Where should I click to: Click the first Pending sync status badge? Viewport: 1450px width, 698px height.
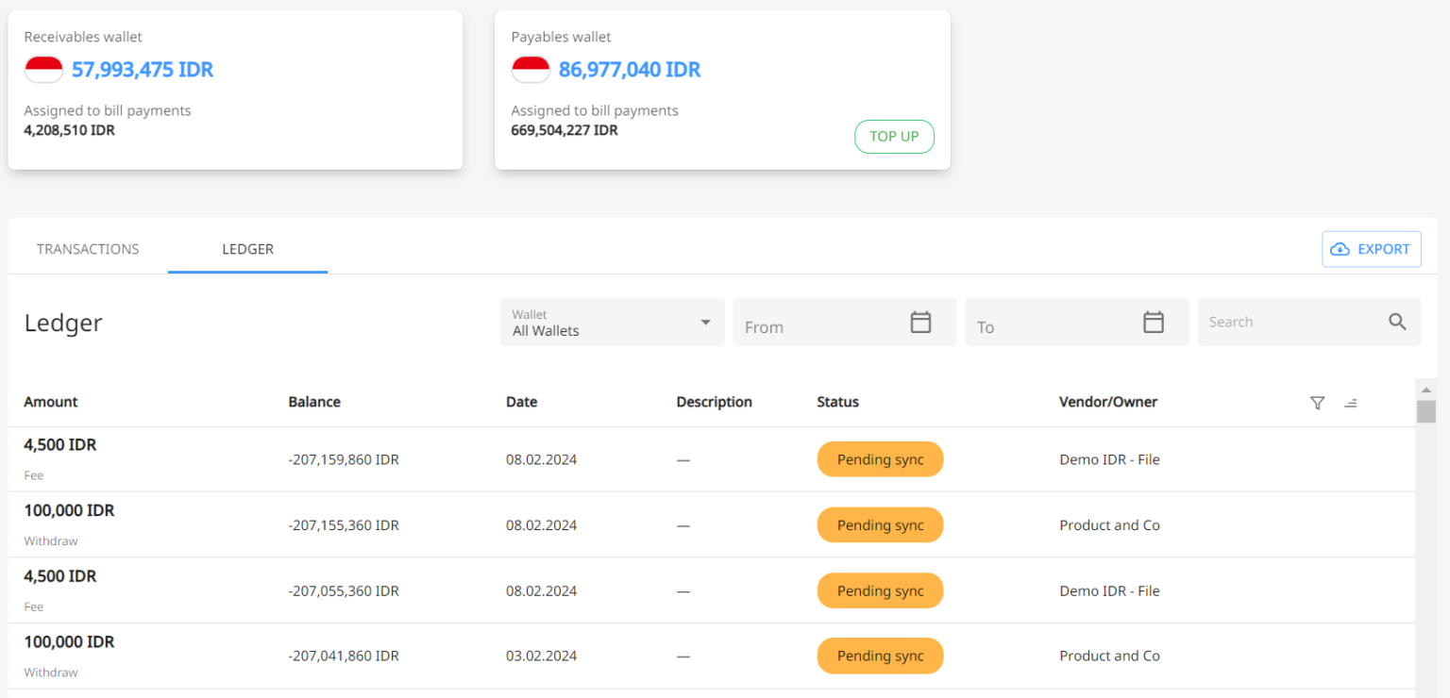click(x=880, y=459)
